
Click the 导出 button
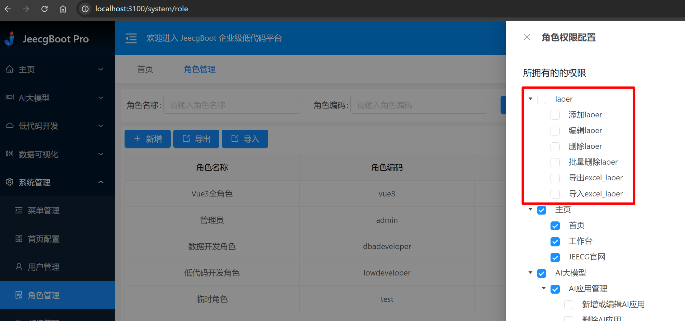(x=196, y=139)
